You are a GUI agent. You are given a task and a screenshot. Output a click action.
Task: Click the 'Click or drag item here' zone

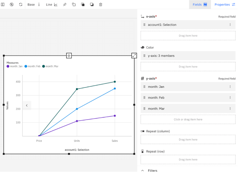pyautogui.click(x=188, y=119)
